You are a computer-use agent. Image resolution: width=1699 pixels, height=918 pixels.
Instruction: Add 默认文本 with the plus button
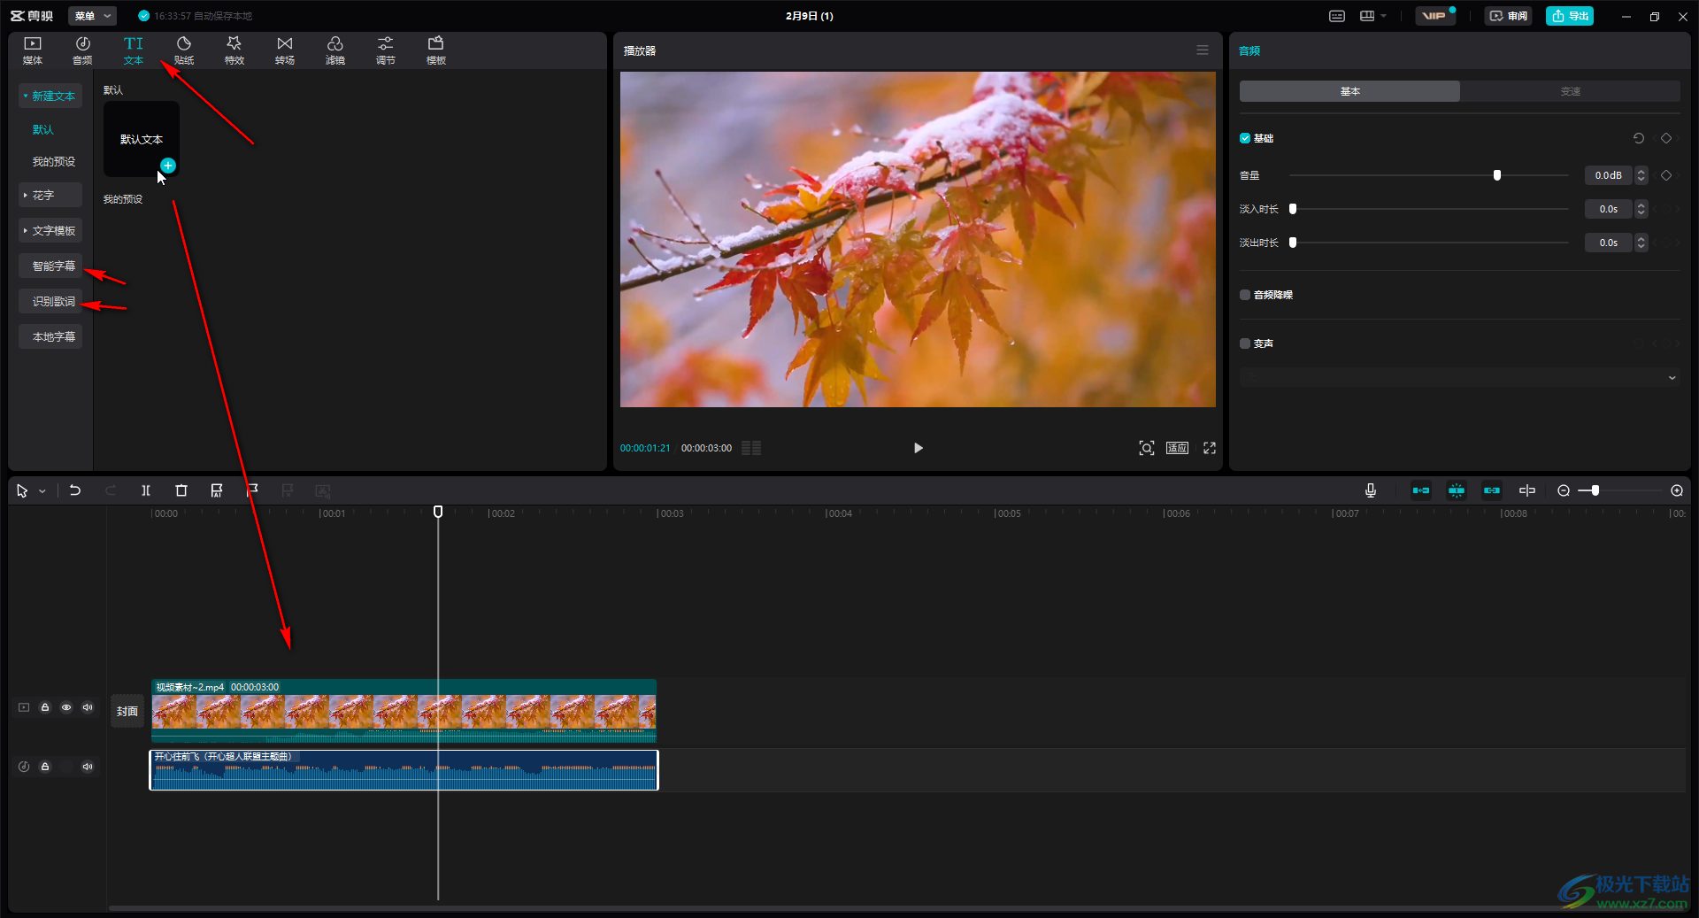168,166
